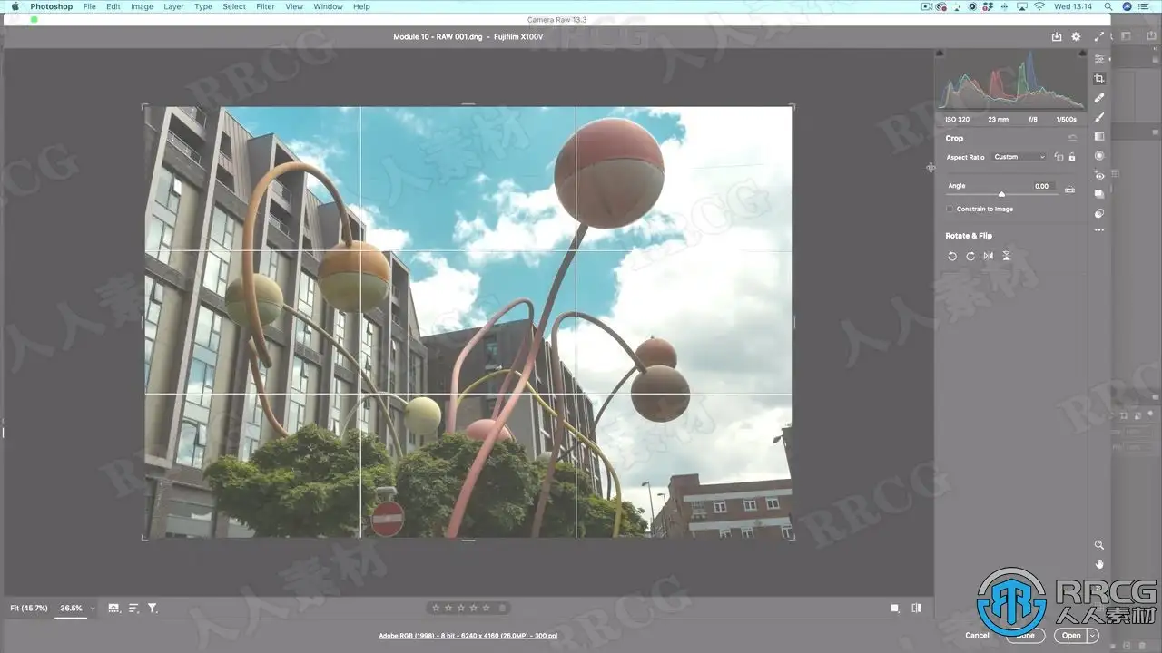Open the filter funnel icon

point(153,608)
